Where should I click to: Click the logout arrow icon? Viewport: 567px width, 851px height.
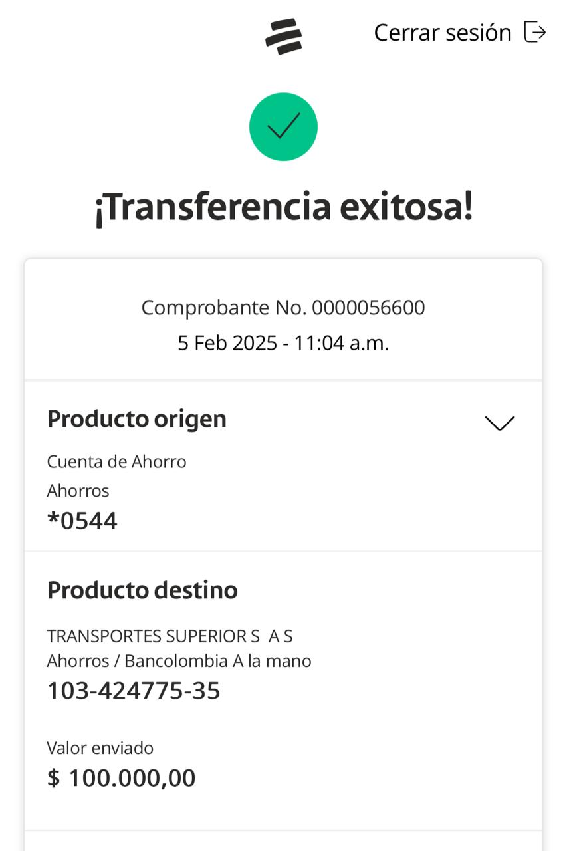pos(535,32)
